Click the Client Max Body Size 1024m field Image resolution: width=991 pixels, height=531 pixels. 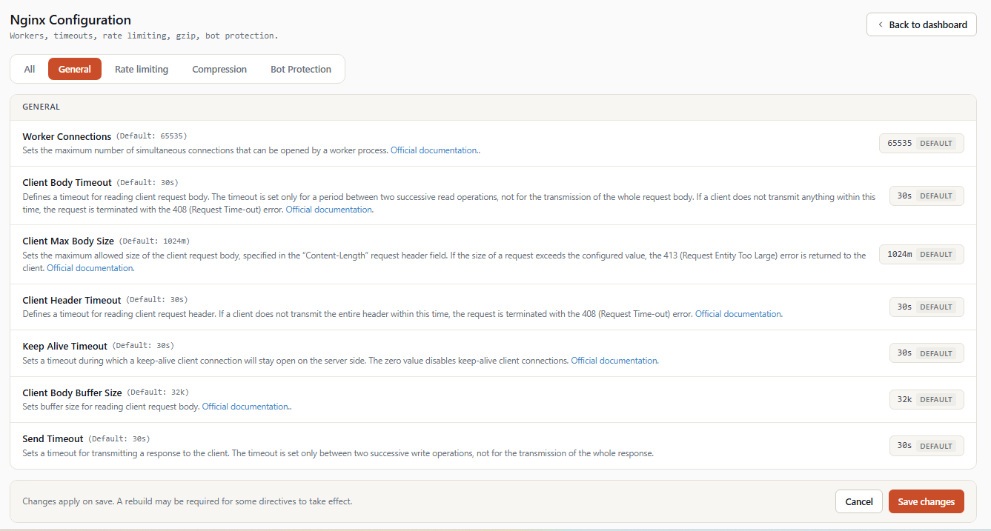coord(921,254)
